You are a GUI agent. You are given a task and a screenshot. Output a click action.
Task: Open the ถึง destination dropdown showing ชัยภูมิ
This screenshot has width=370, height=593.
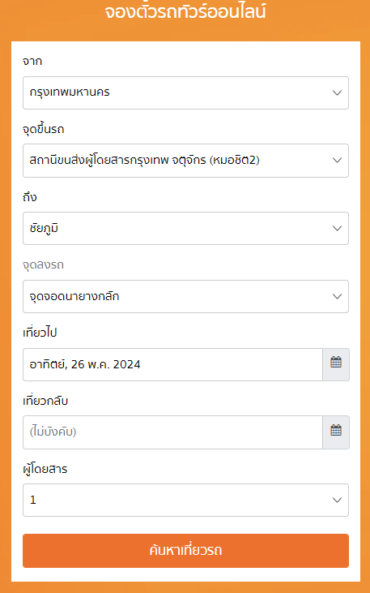pos(185,229)
